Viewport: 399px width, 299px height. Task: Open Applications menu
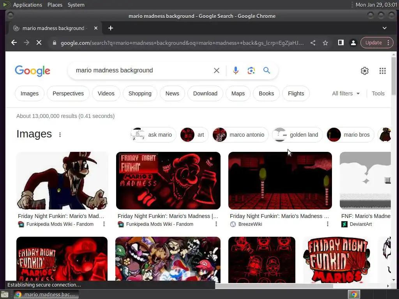(x=28, y=5)
